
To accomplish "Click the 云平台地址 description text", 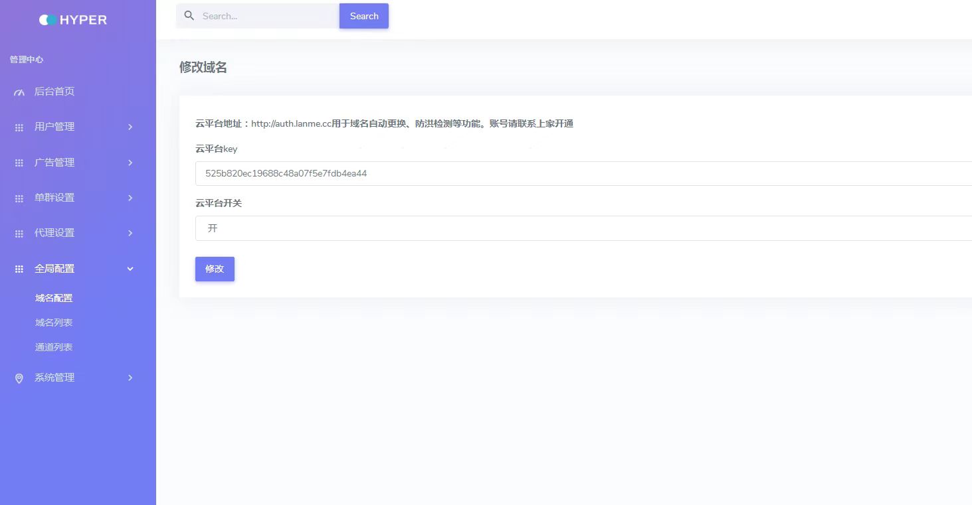I will 384,123.
